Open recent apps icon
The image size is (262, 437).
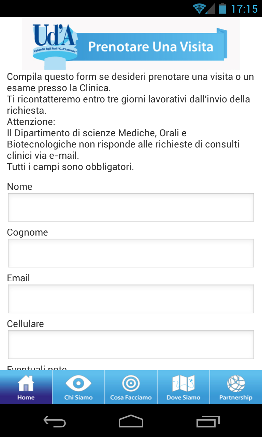(x=208, y=421)
